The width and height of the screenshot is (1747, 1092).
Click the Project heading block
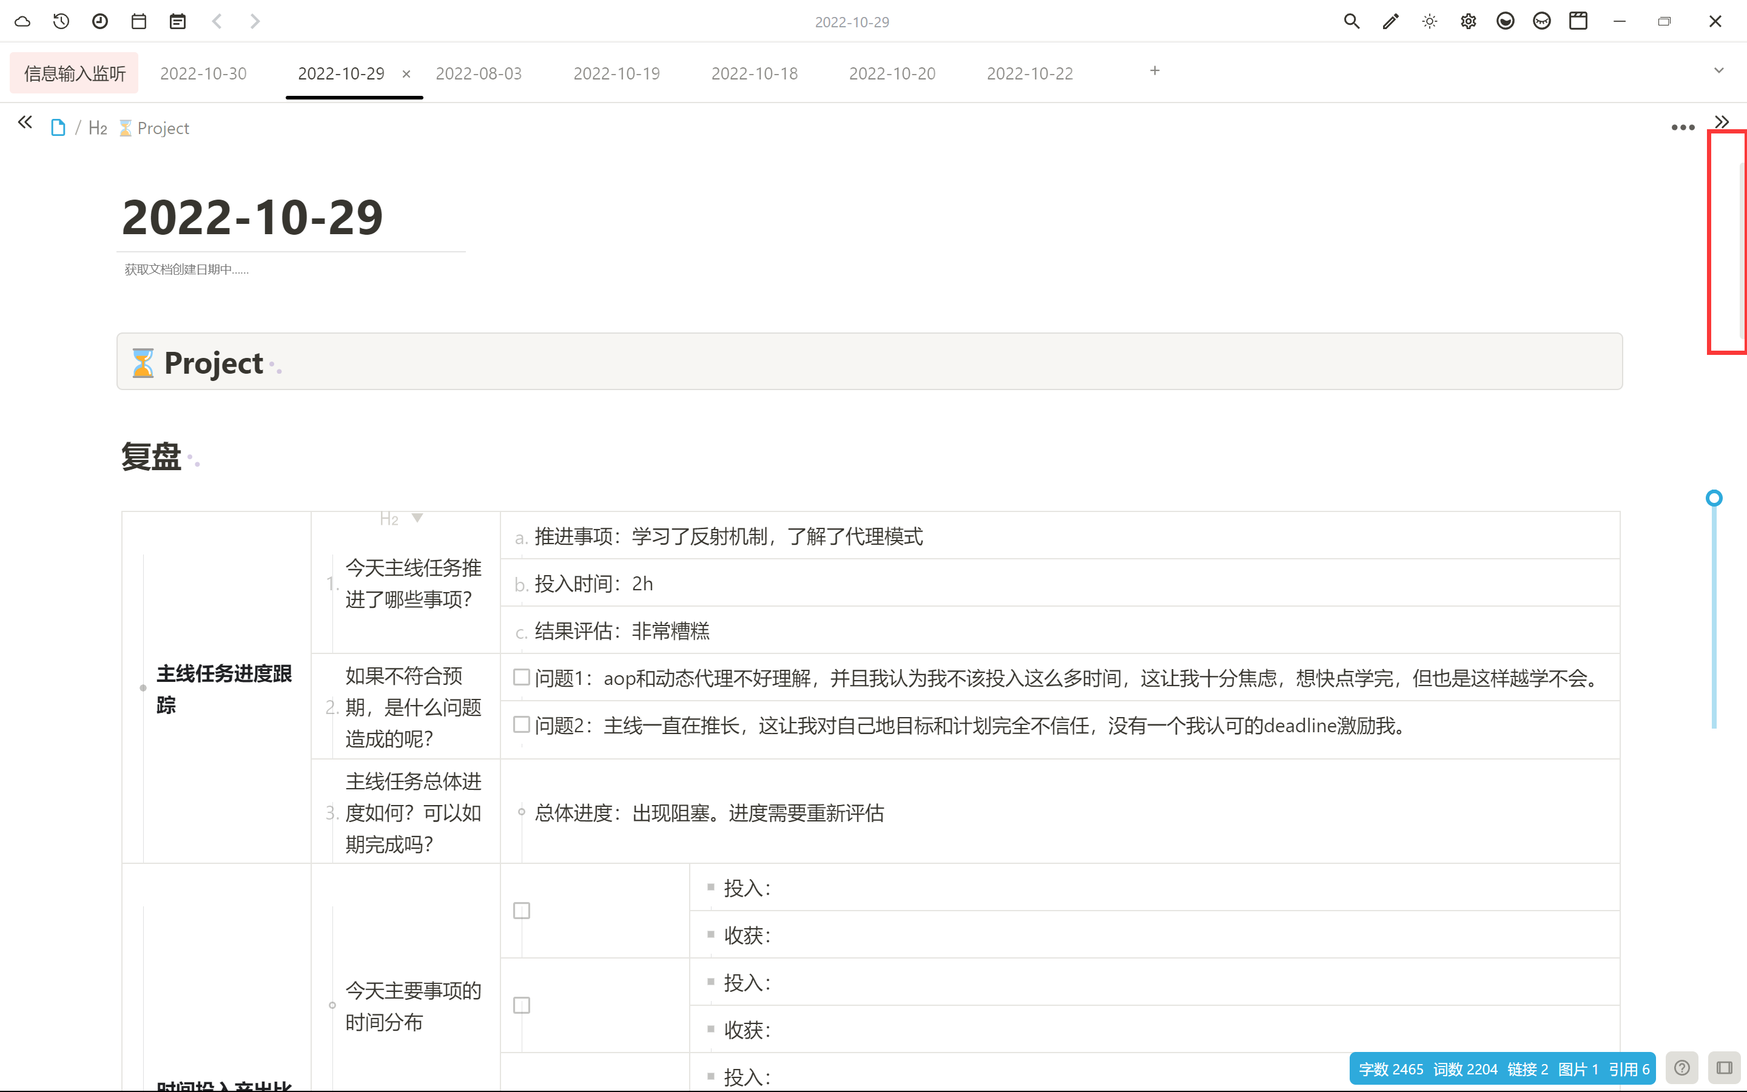click(x=869, y=361)
